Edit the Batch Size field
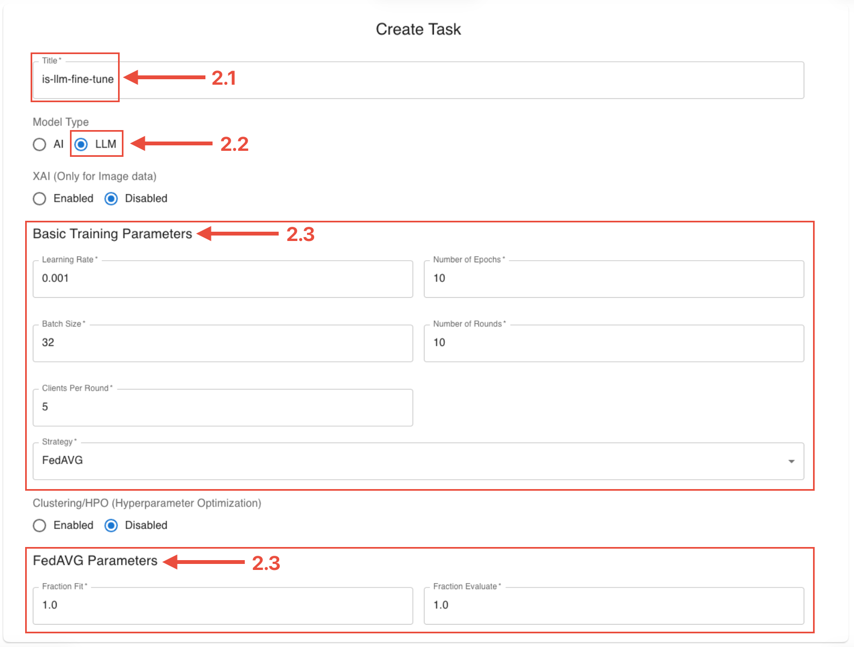Viewport: 854px width, 647px height. (x=222, y=343)
